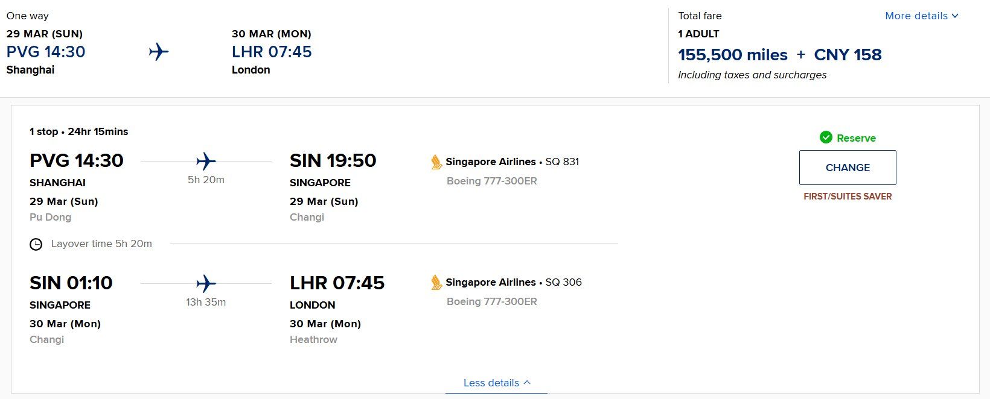The image size is (990, 399).
Task: Click the Singapore Airlines logo beside SQ 831
Action: click(x=436, y=162)
